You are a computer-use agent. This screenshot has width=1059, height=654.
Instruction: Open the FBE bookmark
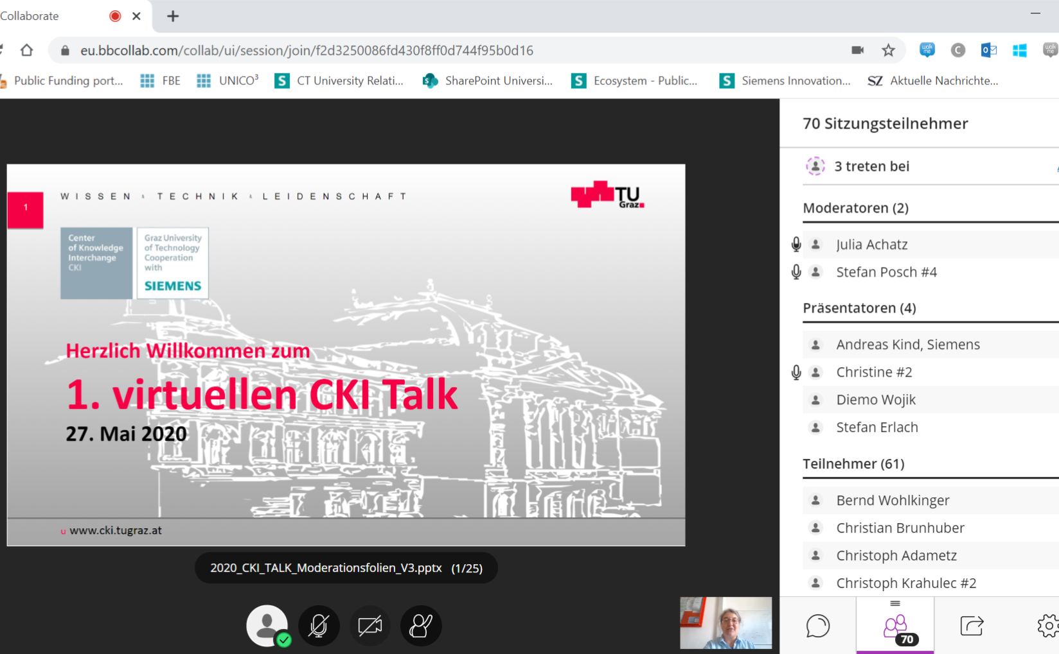(x=161, y=80)
